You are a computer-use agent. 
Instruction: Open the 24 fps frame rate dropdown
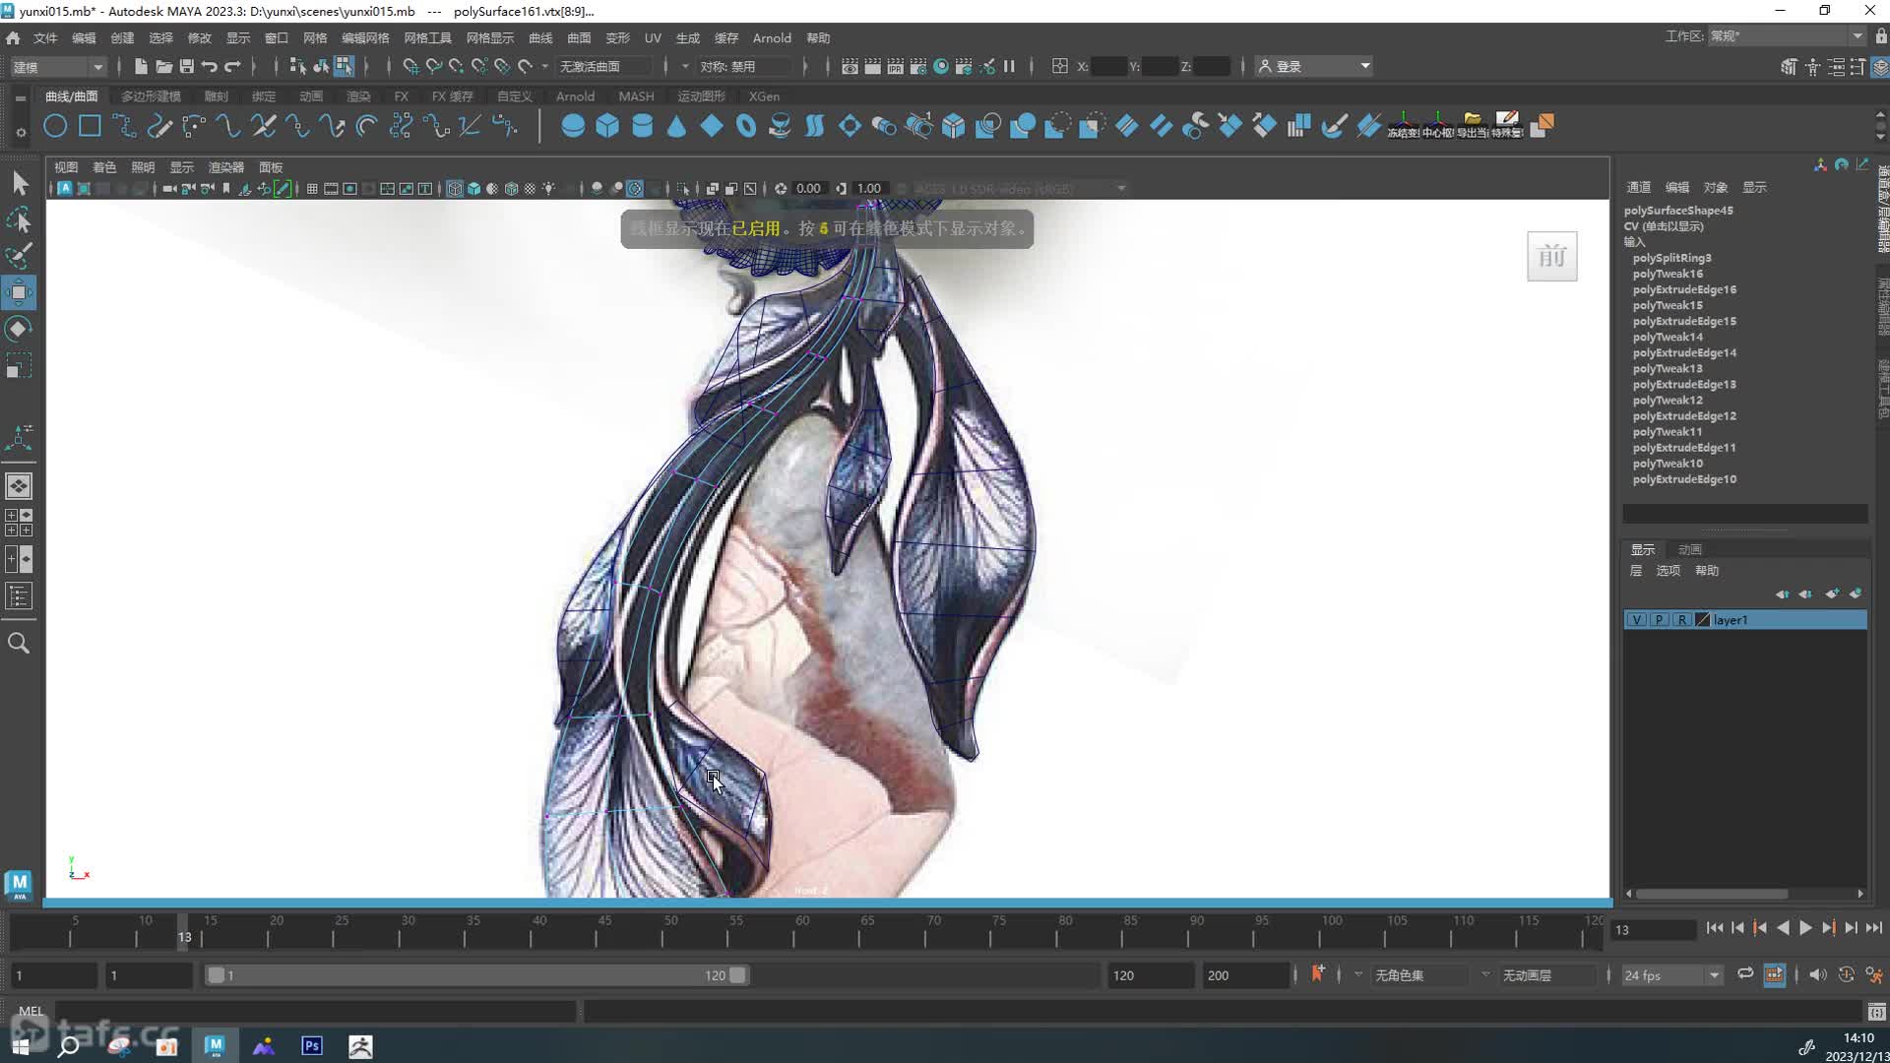(1670, 975)
